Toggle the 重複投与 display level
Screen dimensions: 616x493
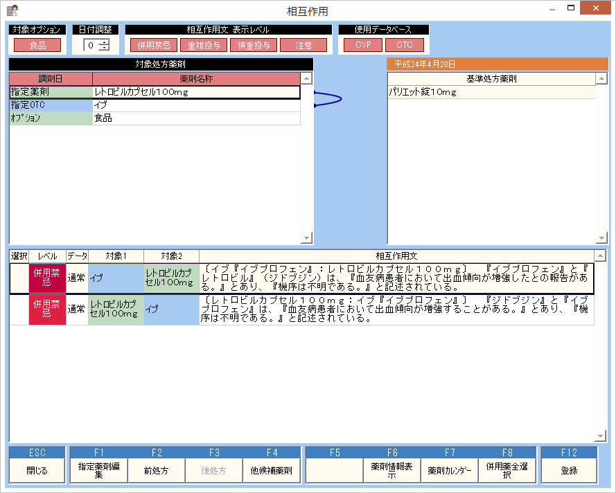pyautogui.click(x=204, y=45)
